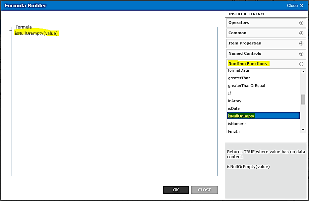Click the plus icon next to Common
The height and width of the screenshot is (201, 309).
point(301,33)
